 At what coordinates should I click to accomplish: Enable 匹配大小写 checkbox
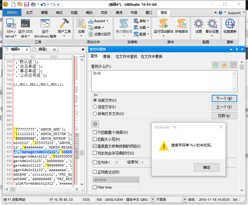(95, 139)
